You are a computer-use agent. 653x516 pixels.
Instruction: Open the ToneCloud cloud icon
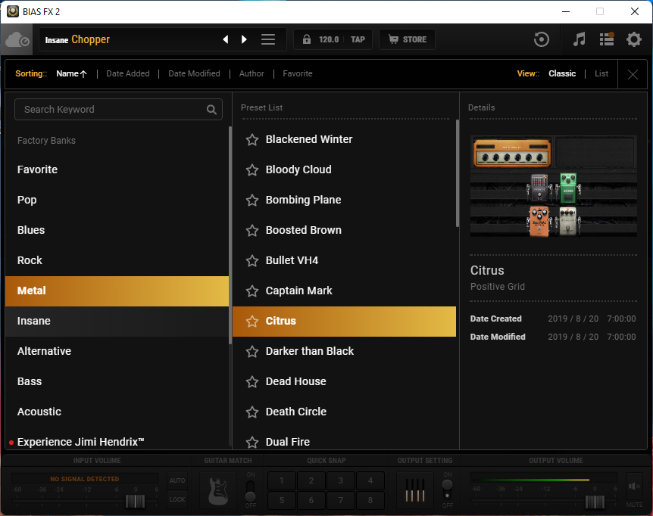coord(17,40)
